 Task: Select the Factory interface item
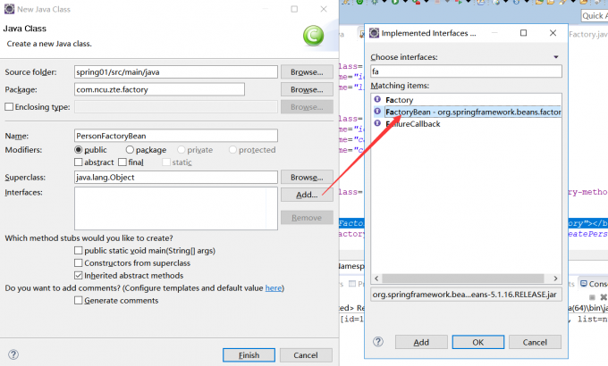coord(401,99)
